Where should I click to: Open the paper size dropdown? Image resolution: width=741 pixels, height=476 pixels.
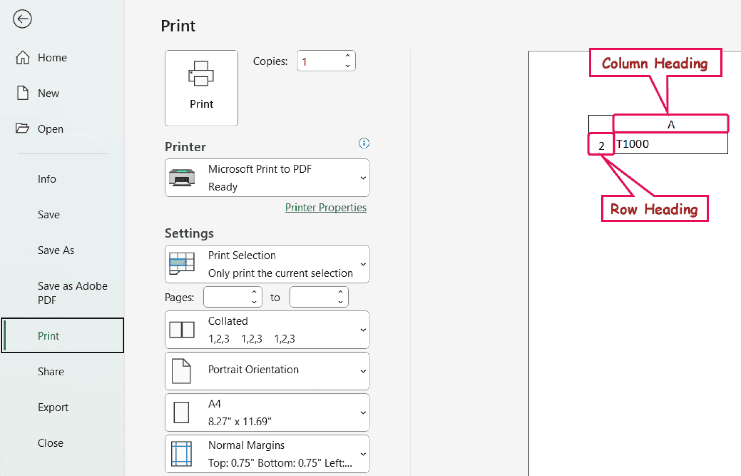coord(363,412)
